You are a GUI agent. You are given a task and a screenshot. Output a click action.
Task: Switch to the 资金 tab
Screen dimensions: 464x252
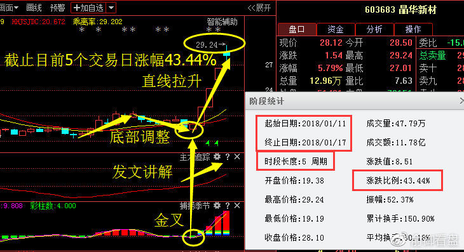[336, 29]
